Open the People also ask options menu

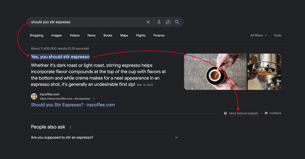70,127
